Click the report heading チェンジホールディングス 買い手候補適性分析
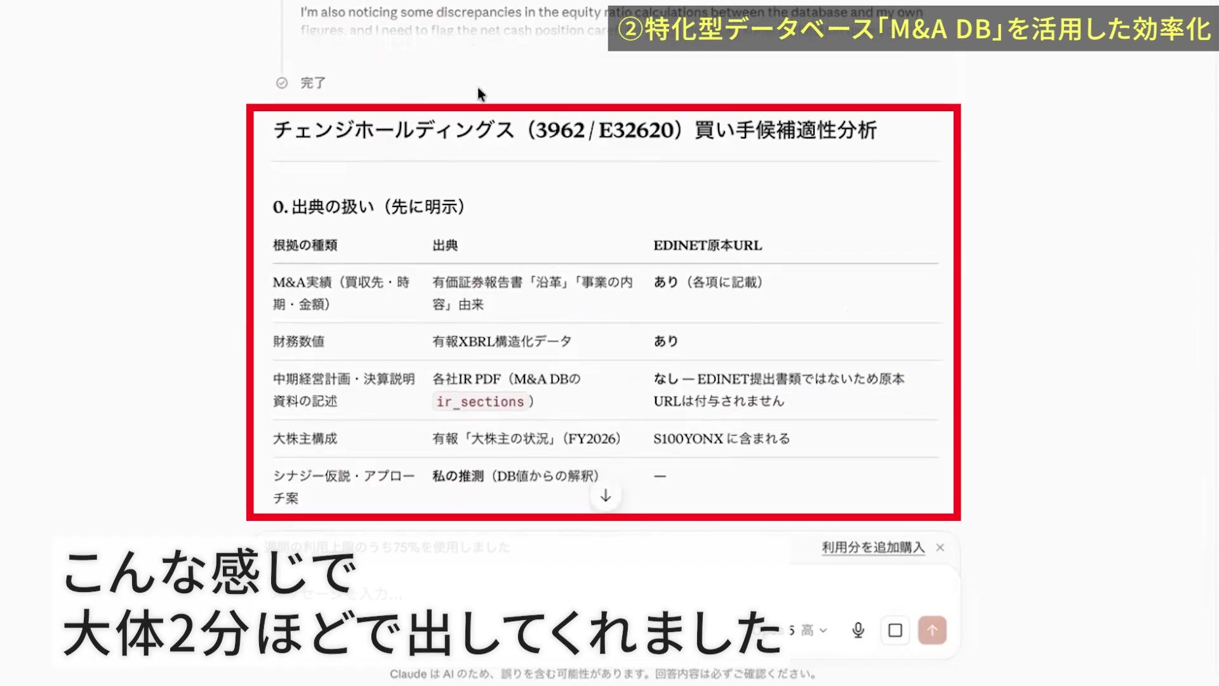The height and width of the screenshot is (686, 1219). 575,130
